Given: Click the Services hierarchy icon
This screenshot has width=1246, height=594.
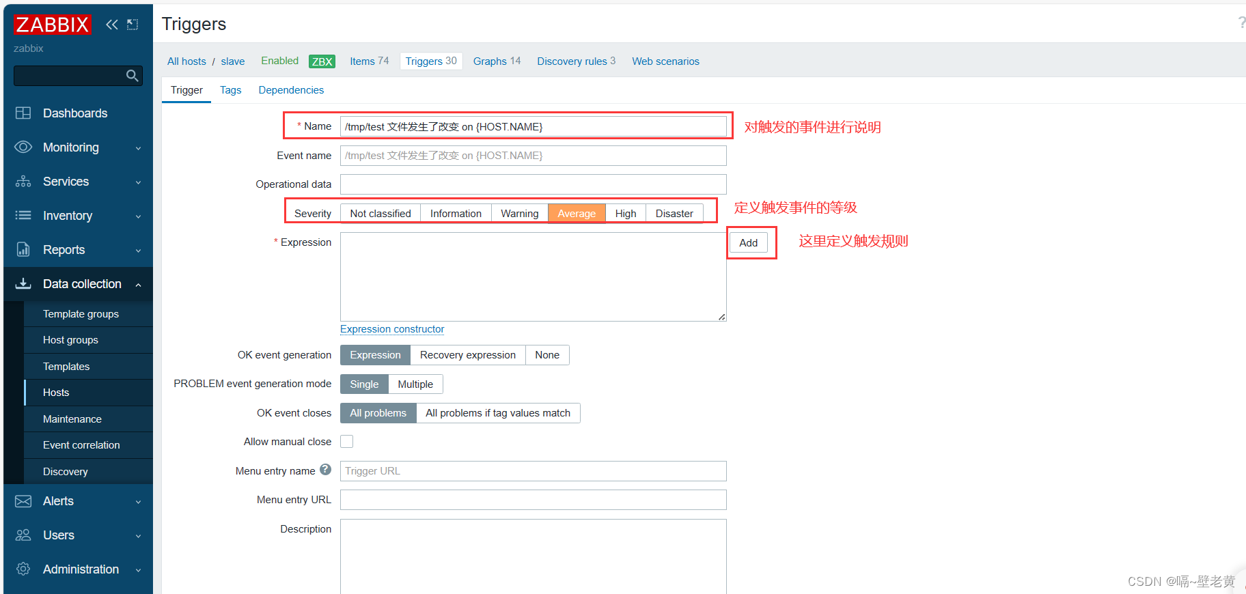Looking at the screenshot, I should [23, 182].
